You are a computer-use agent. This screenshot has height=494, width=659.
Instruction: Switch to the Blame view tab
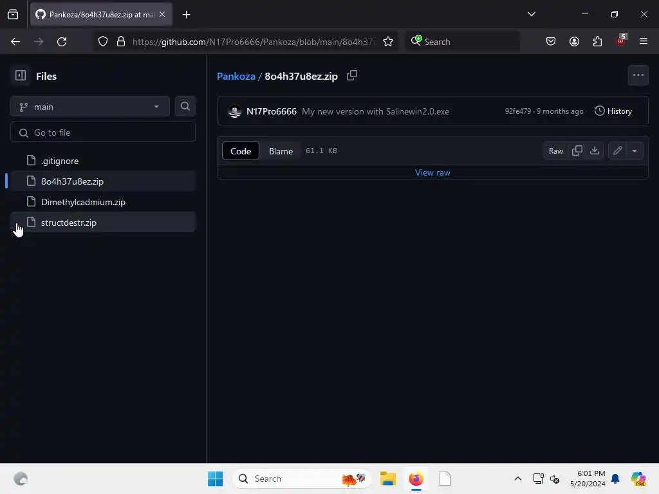(x=281, y=151)
